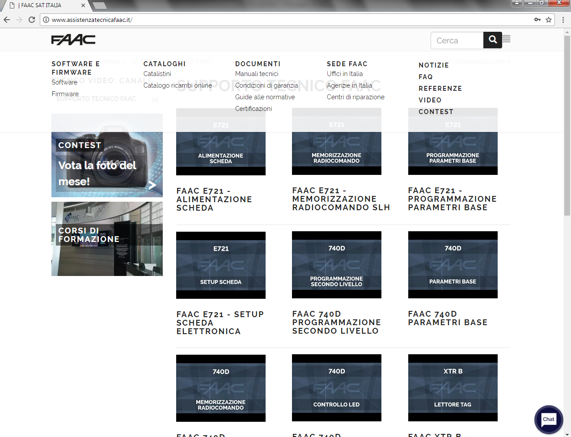Open the Referenze menu item
This screenshot has height=437, width=571.
coord(440,89)
